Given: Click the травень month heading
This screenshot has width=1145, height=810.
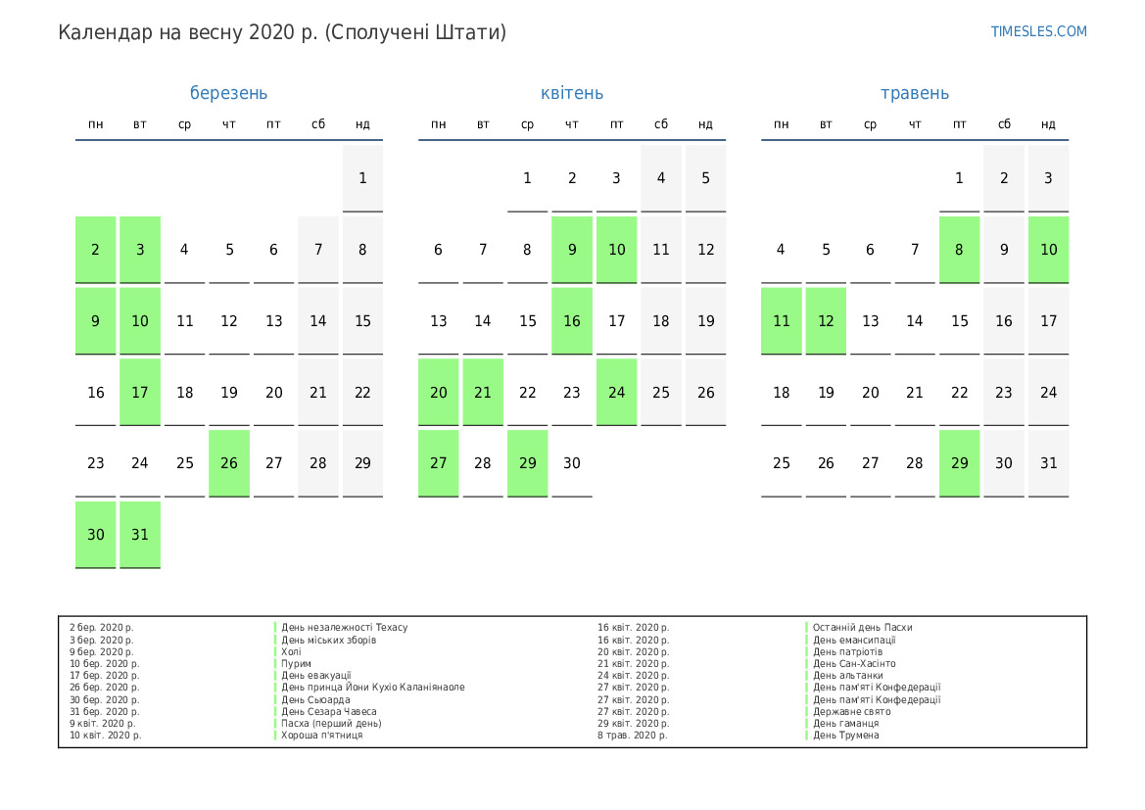Looking at the screenshot, I should click(x=915, y=93).
